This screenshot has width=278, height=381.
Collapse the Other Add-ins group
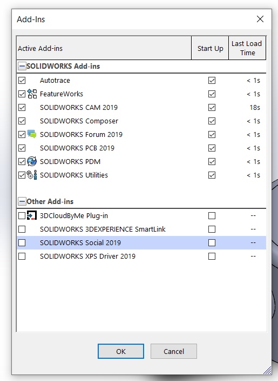coord(22,201)
